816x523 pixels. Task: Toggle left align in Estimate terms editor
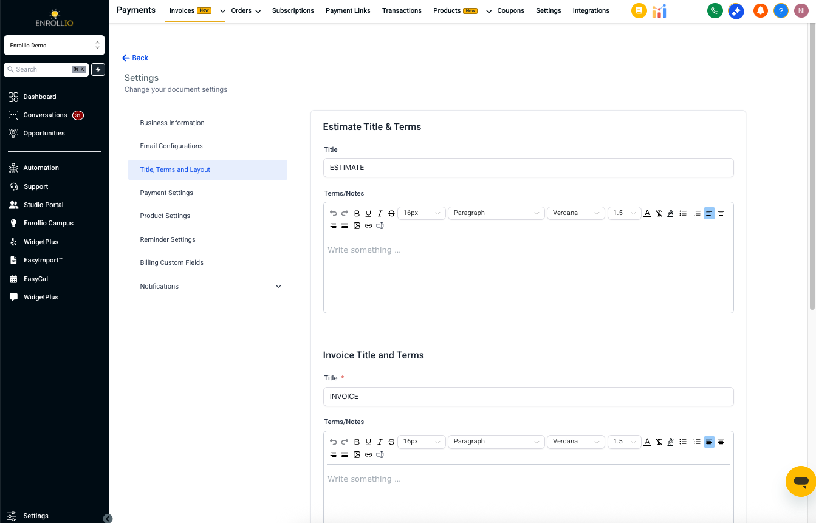tap(709, 213)
